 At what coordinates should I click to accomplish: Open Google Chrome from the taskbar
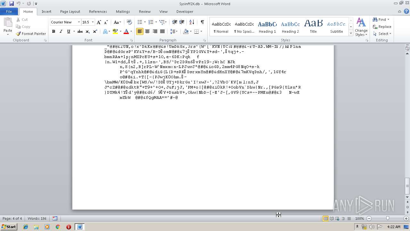[x=58, y=227]
